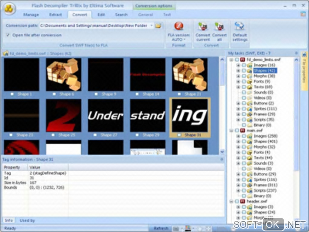This screenshot has width=309, height=232.
Task: Click the Scripts (35) folder icon
Action: point(250,119)
